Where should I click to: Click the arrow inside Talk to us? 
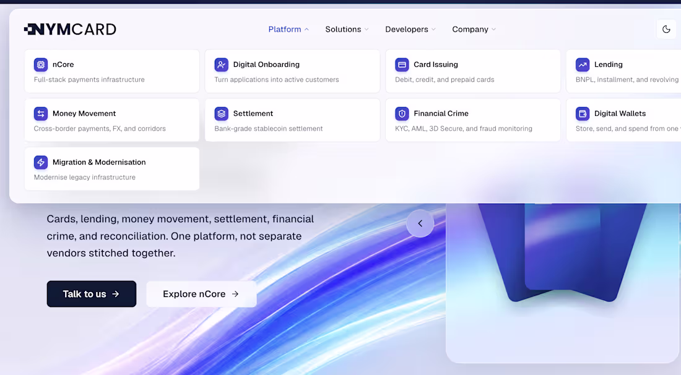pyautogui.click(x=116, y=294)
